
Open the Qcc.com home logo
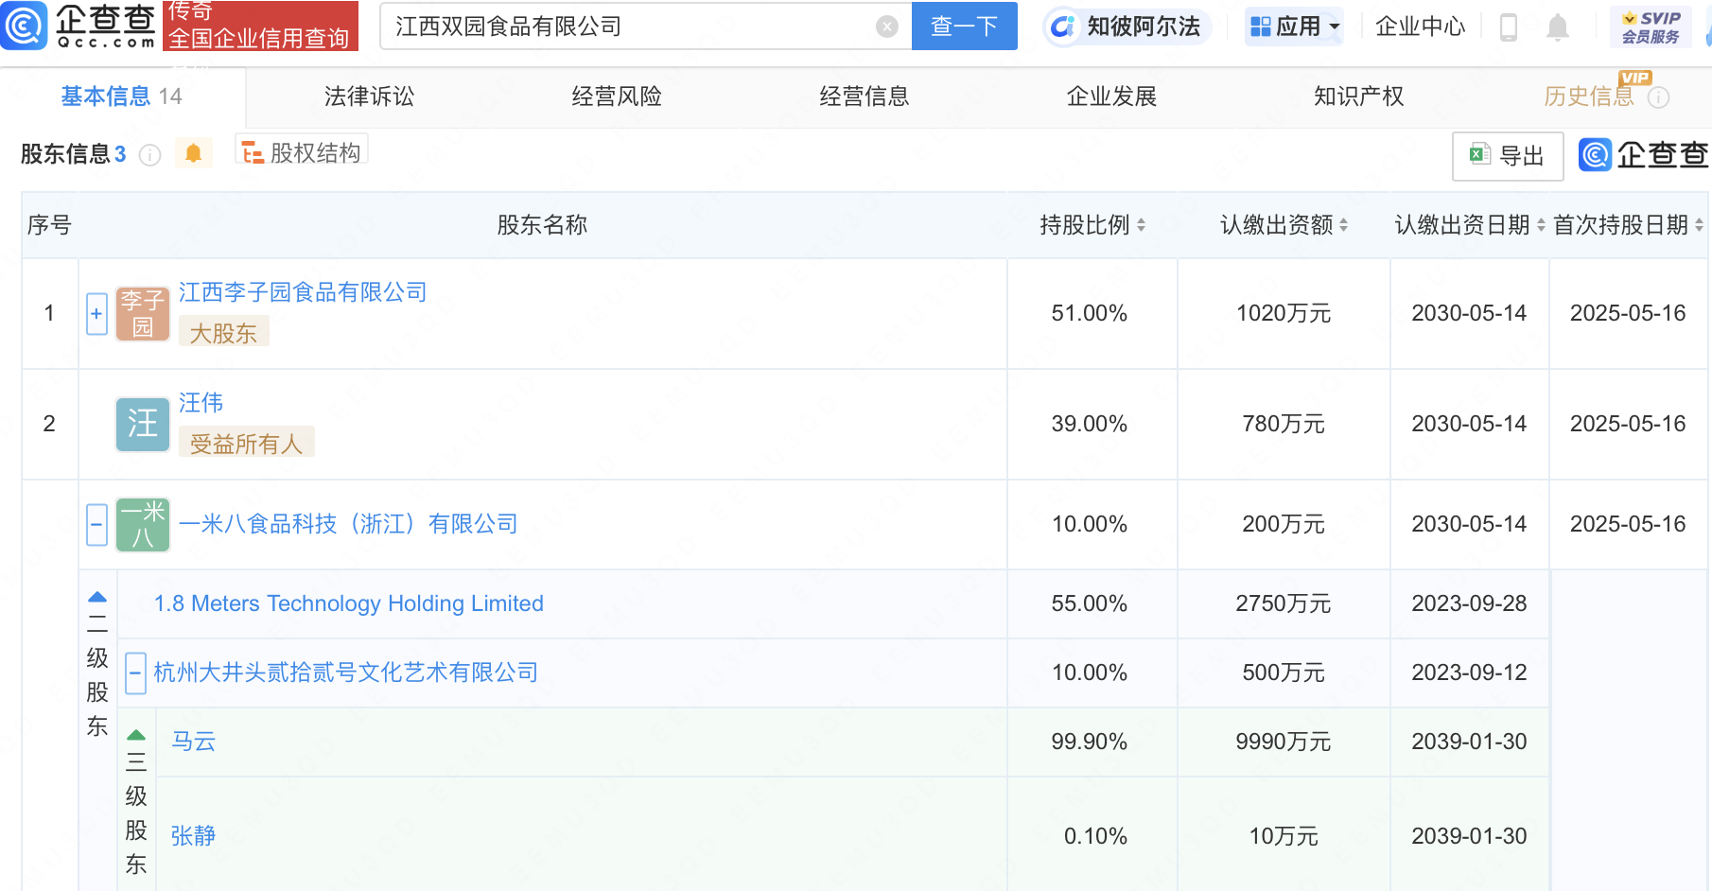tap(79, 26)
